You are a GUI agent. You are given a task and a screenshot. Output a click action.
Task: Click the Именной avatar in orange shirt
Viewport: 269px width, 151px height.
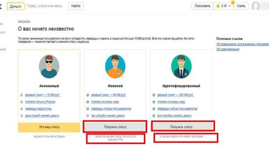pos(115,66)
